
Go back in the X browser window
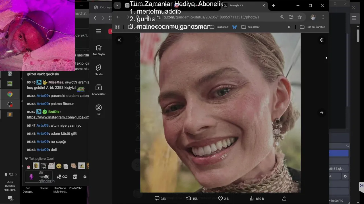118,17
